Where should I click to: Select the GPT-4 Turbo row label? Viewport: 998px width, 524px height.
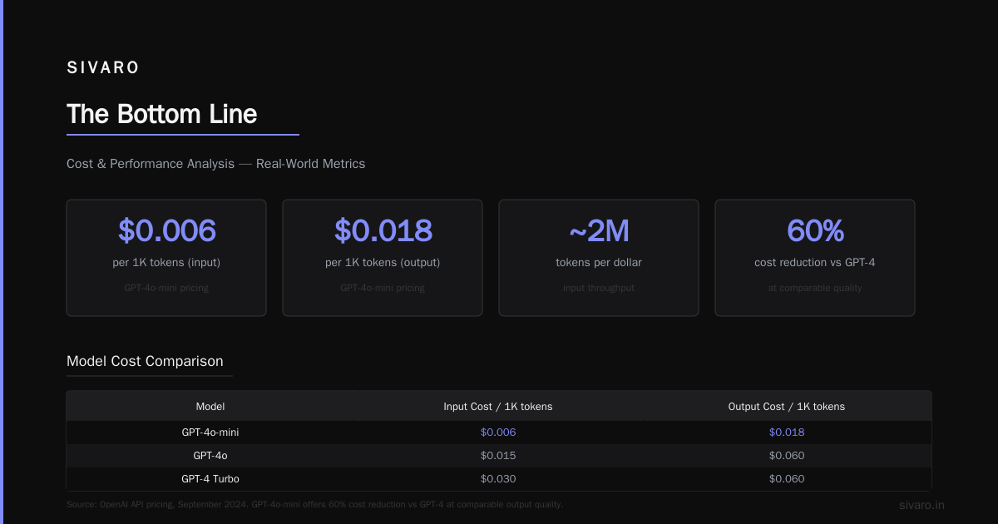pyautogui.click(x=210, y=479)
